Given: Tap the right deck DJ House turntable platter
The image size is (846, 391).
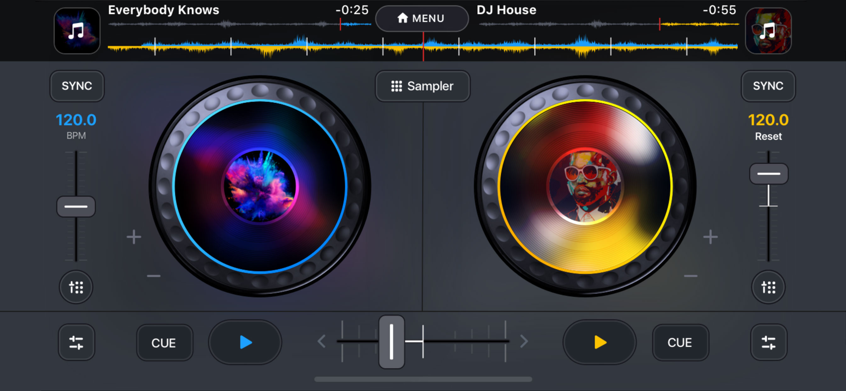Looking at the screenshot, I should [585, 187].
